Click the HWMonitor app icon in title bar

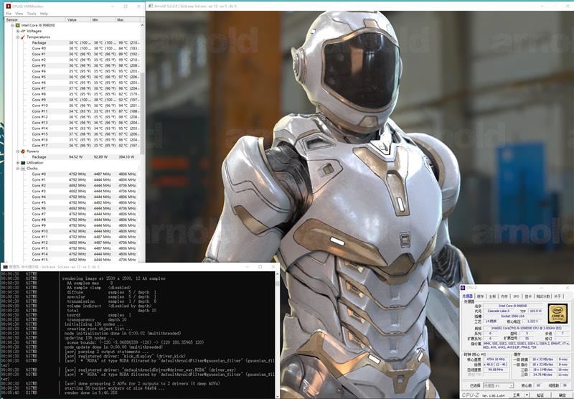[x=9, y=6]
